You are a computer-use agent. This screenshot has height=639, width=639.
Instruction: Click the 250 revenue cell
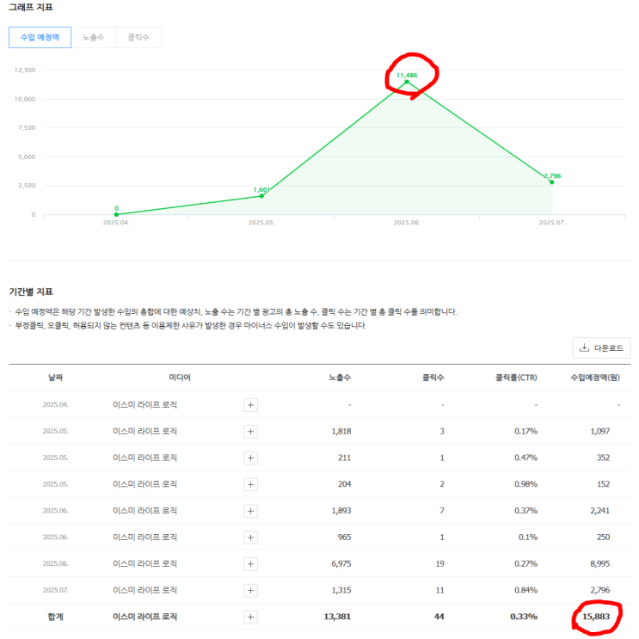coord(603,538)
